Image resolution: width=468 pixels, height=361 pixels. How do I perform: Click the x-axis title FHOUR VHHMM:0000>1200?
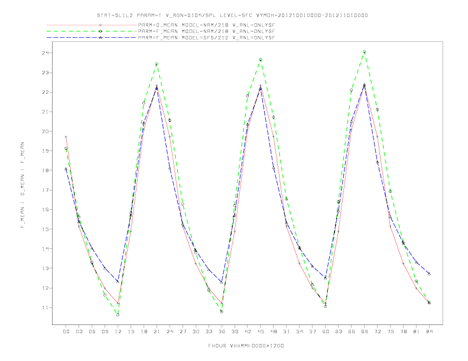(246, 346)
